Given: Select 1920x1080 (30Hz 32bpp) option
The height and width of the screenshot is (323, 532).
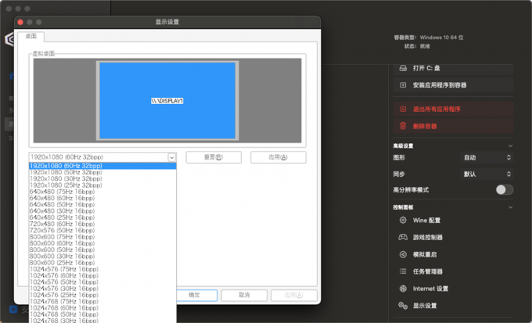Looking at the screenshot, I should pos(102,179).
